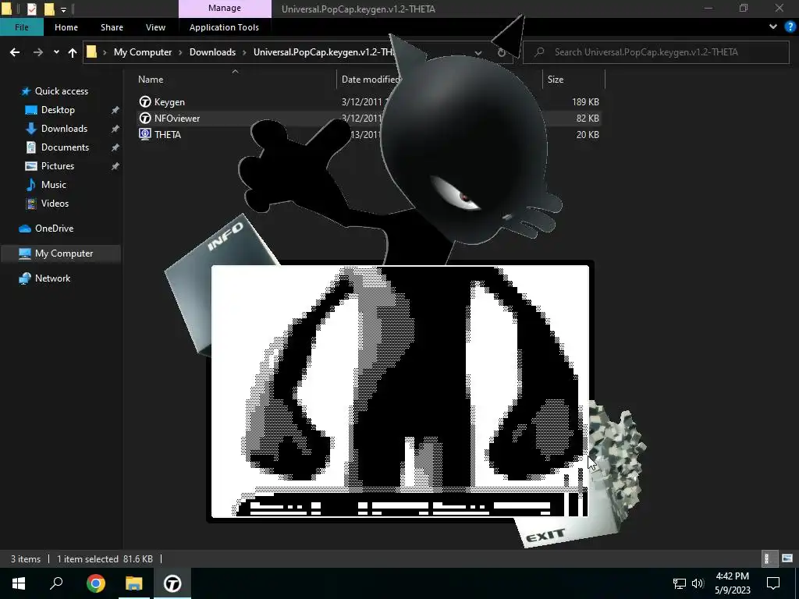Click the 189 KB size of Keygen
This screenshot has height=599, width=799.
click(585, 102)
